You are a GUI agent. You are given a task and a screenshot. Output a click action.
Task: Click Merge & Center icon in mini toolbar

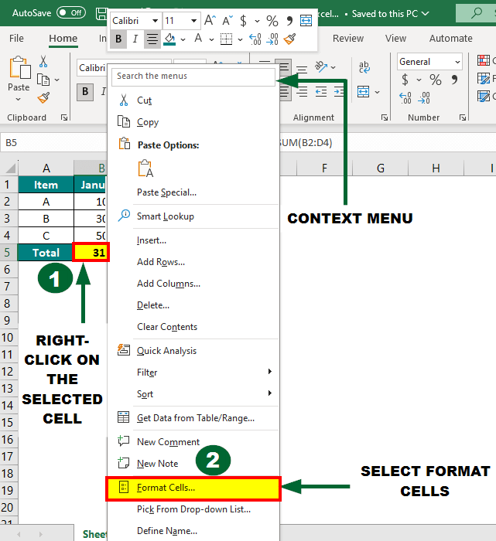coord(306,21)
